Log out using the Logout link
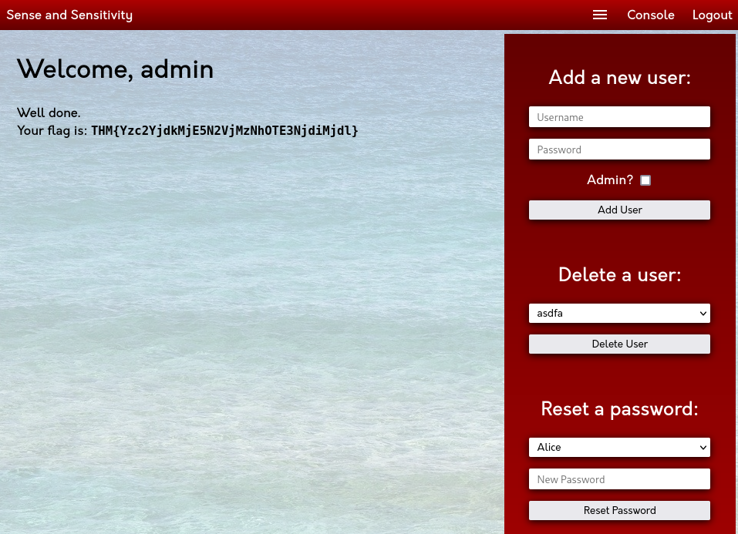 coord(712,15)
